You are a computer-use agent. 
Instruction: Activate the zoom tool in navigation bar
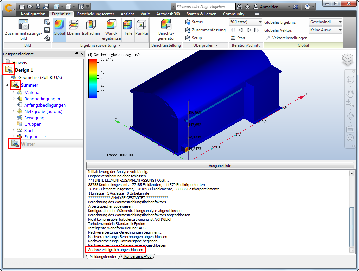coord(350,103)
